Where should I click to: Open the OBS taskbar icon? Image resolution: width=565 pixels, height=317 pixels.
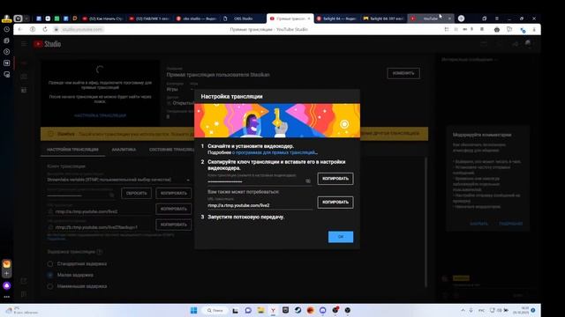(x=347, y=310)
